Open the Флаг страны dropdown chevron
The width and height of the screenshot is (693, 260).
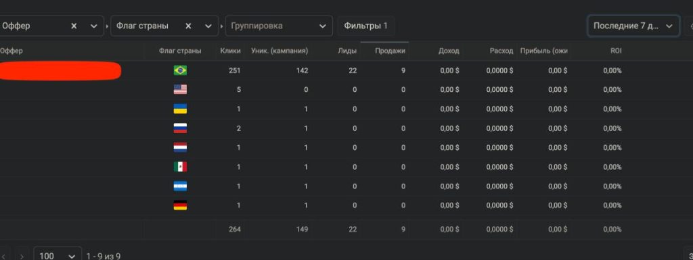[208, 26]
